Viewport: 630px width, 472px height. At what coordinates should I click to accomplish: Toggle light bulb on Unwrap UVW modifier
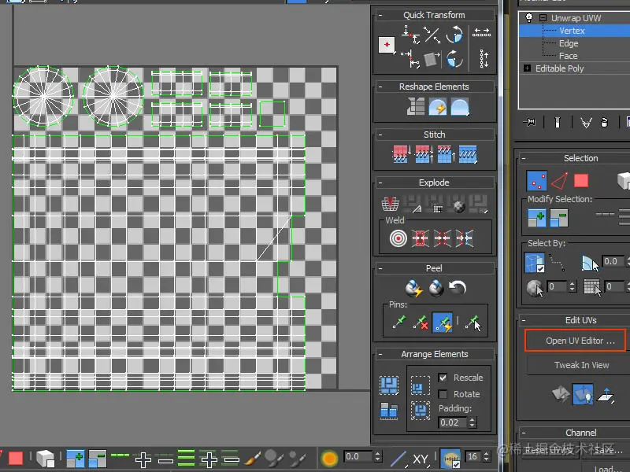pyautogui.click(x=528, y=17)
